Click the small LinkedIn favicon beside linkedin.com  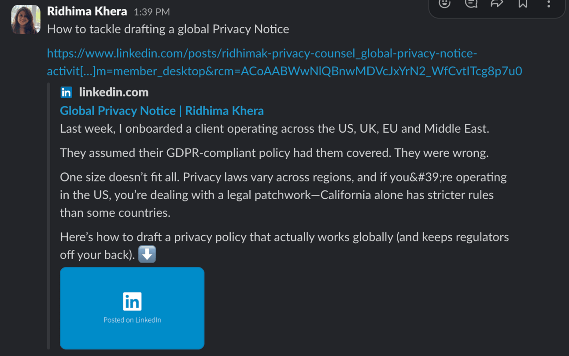(66, 92)
